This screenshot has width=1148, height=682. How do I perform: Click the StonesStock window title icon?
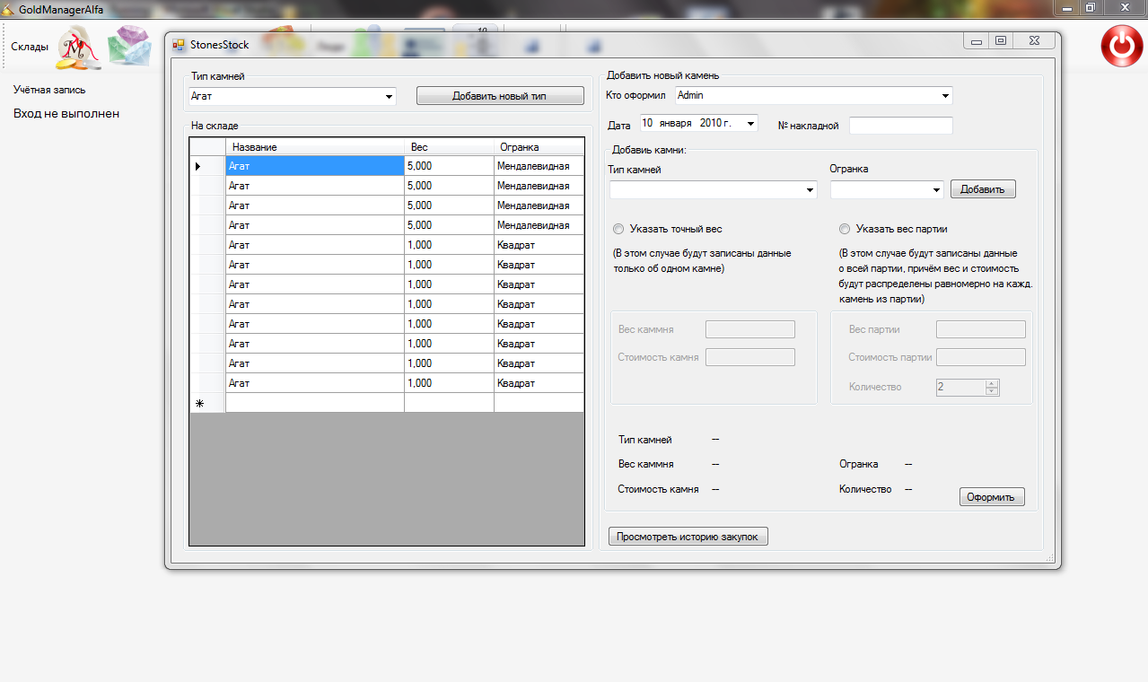(179, 44)
